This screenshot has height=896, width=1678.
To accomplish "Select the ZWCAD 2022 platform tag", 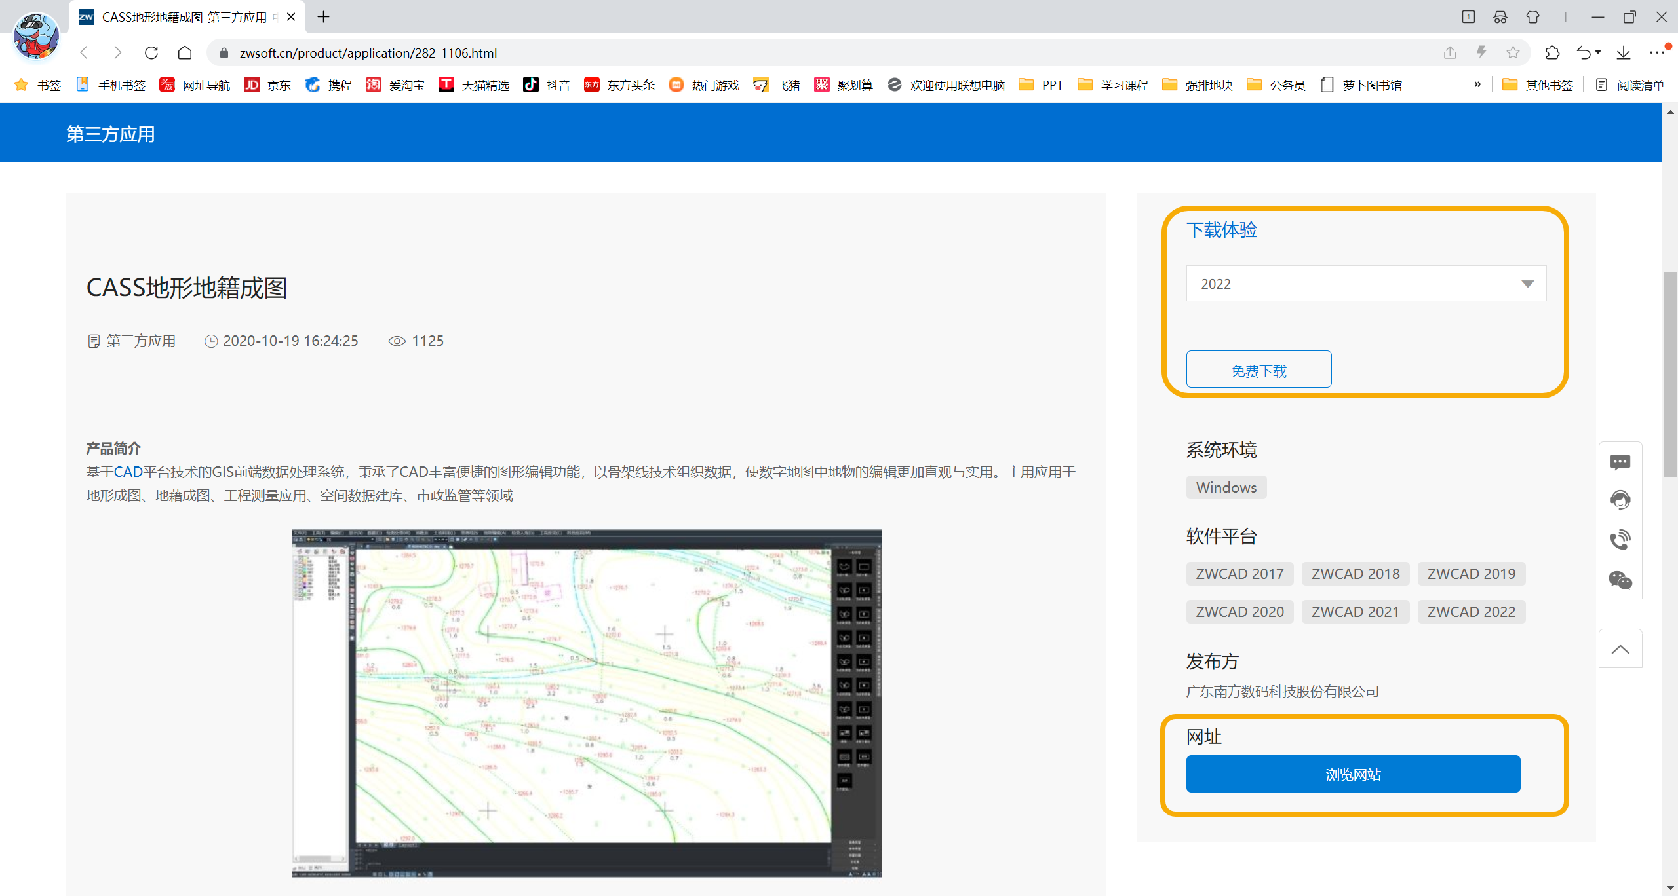I will [1472, 612].
